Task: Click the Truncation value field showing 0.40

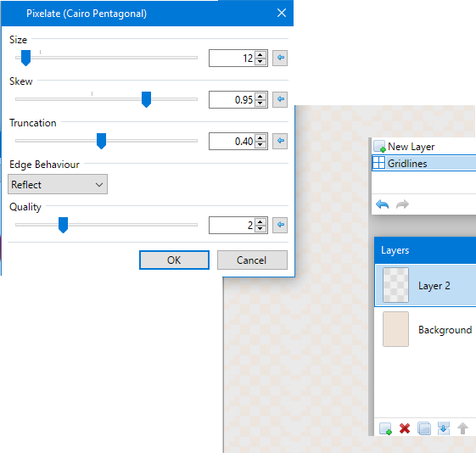Action: coord(232,141)
